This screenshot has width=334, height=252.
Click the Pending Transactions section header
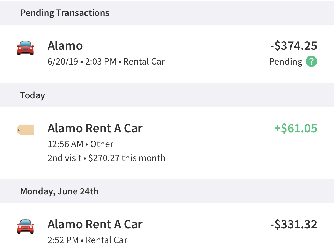click(x=65, y=13)
